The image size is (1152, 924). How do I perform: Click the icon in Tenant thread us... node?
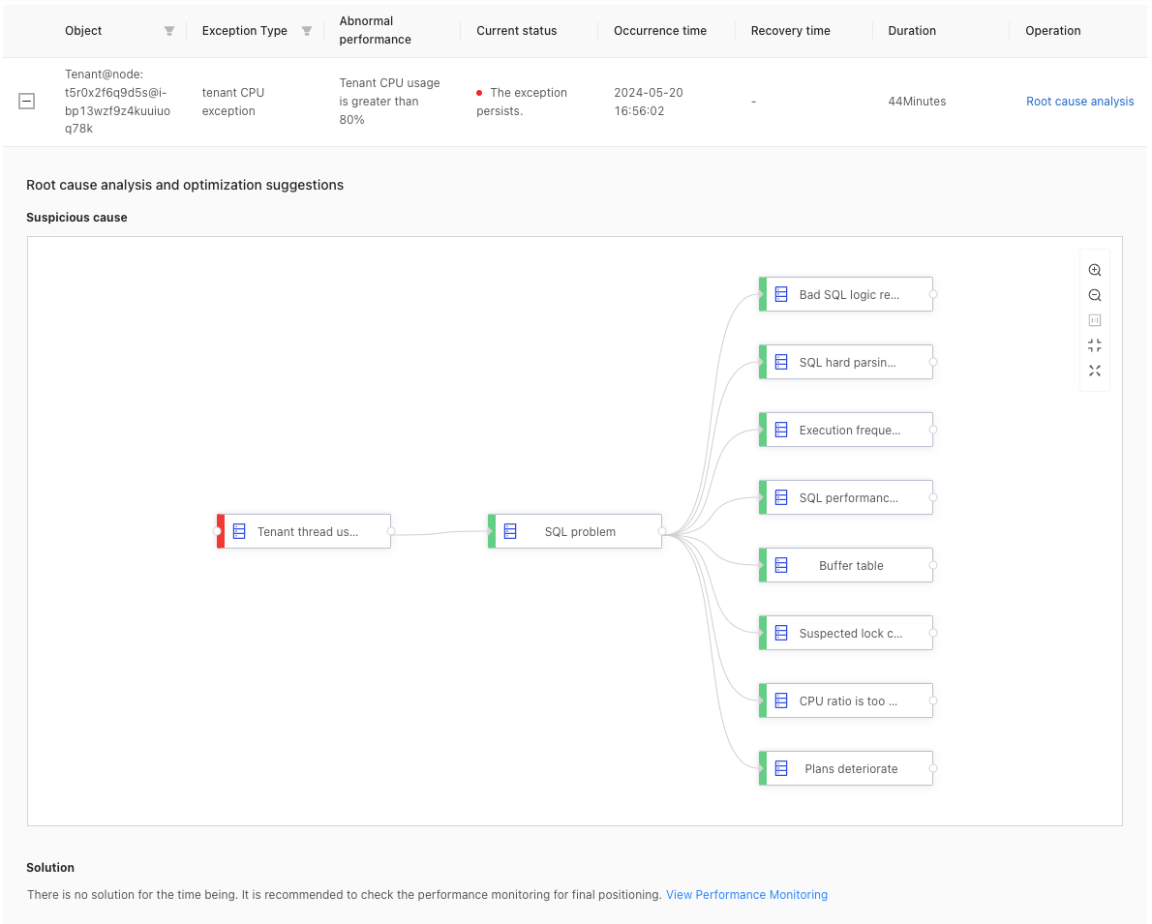coord(239,531)
